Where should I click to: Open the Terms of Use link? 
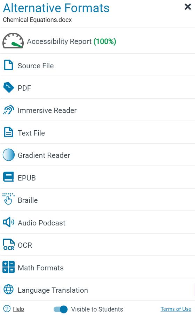coord(176,309)
